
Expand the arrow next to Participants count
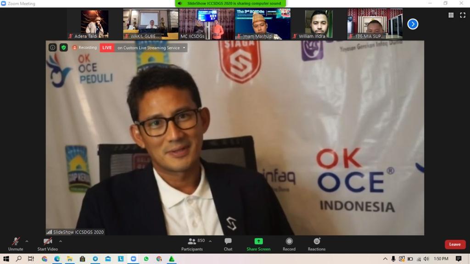(x=210, y=241)
